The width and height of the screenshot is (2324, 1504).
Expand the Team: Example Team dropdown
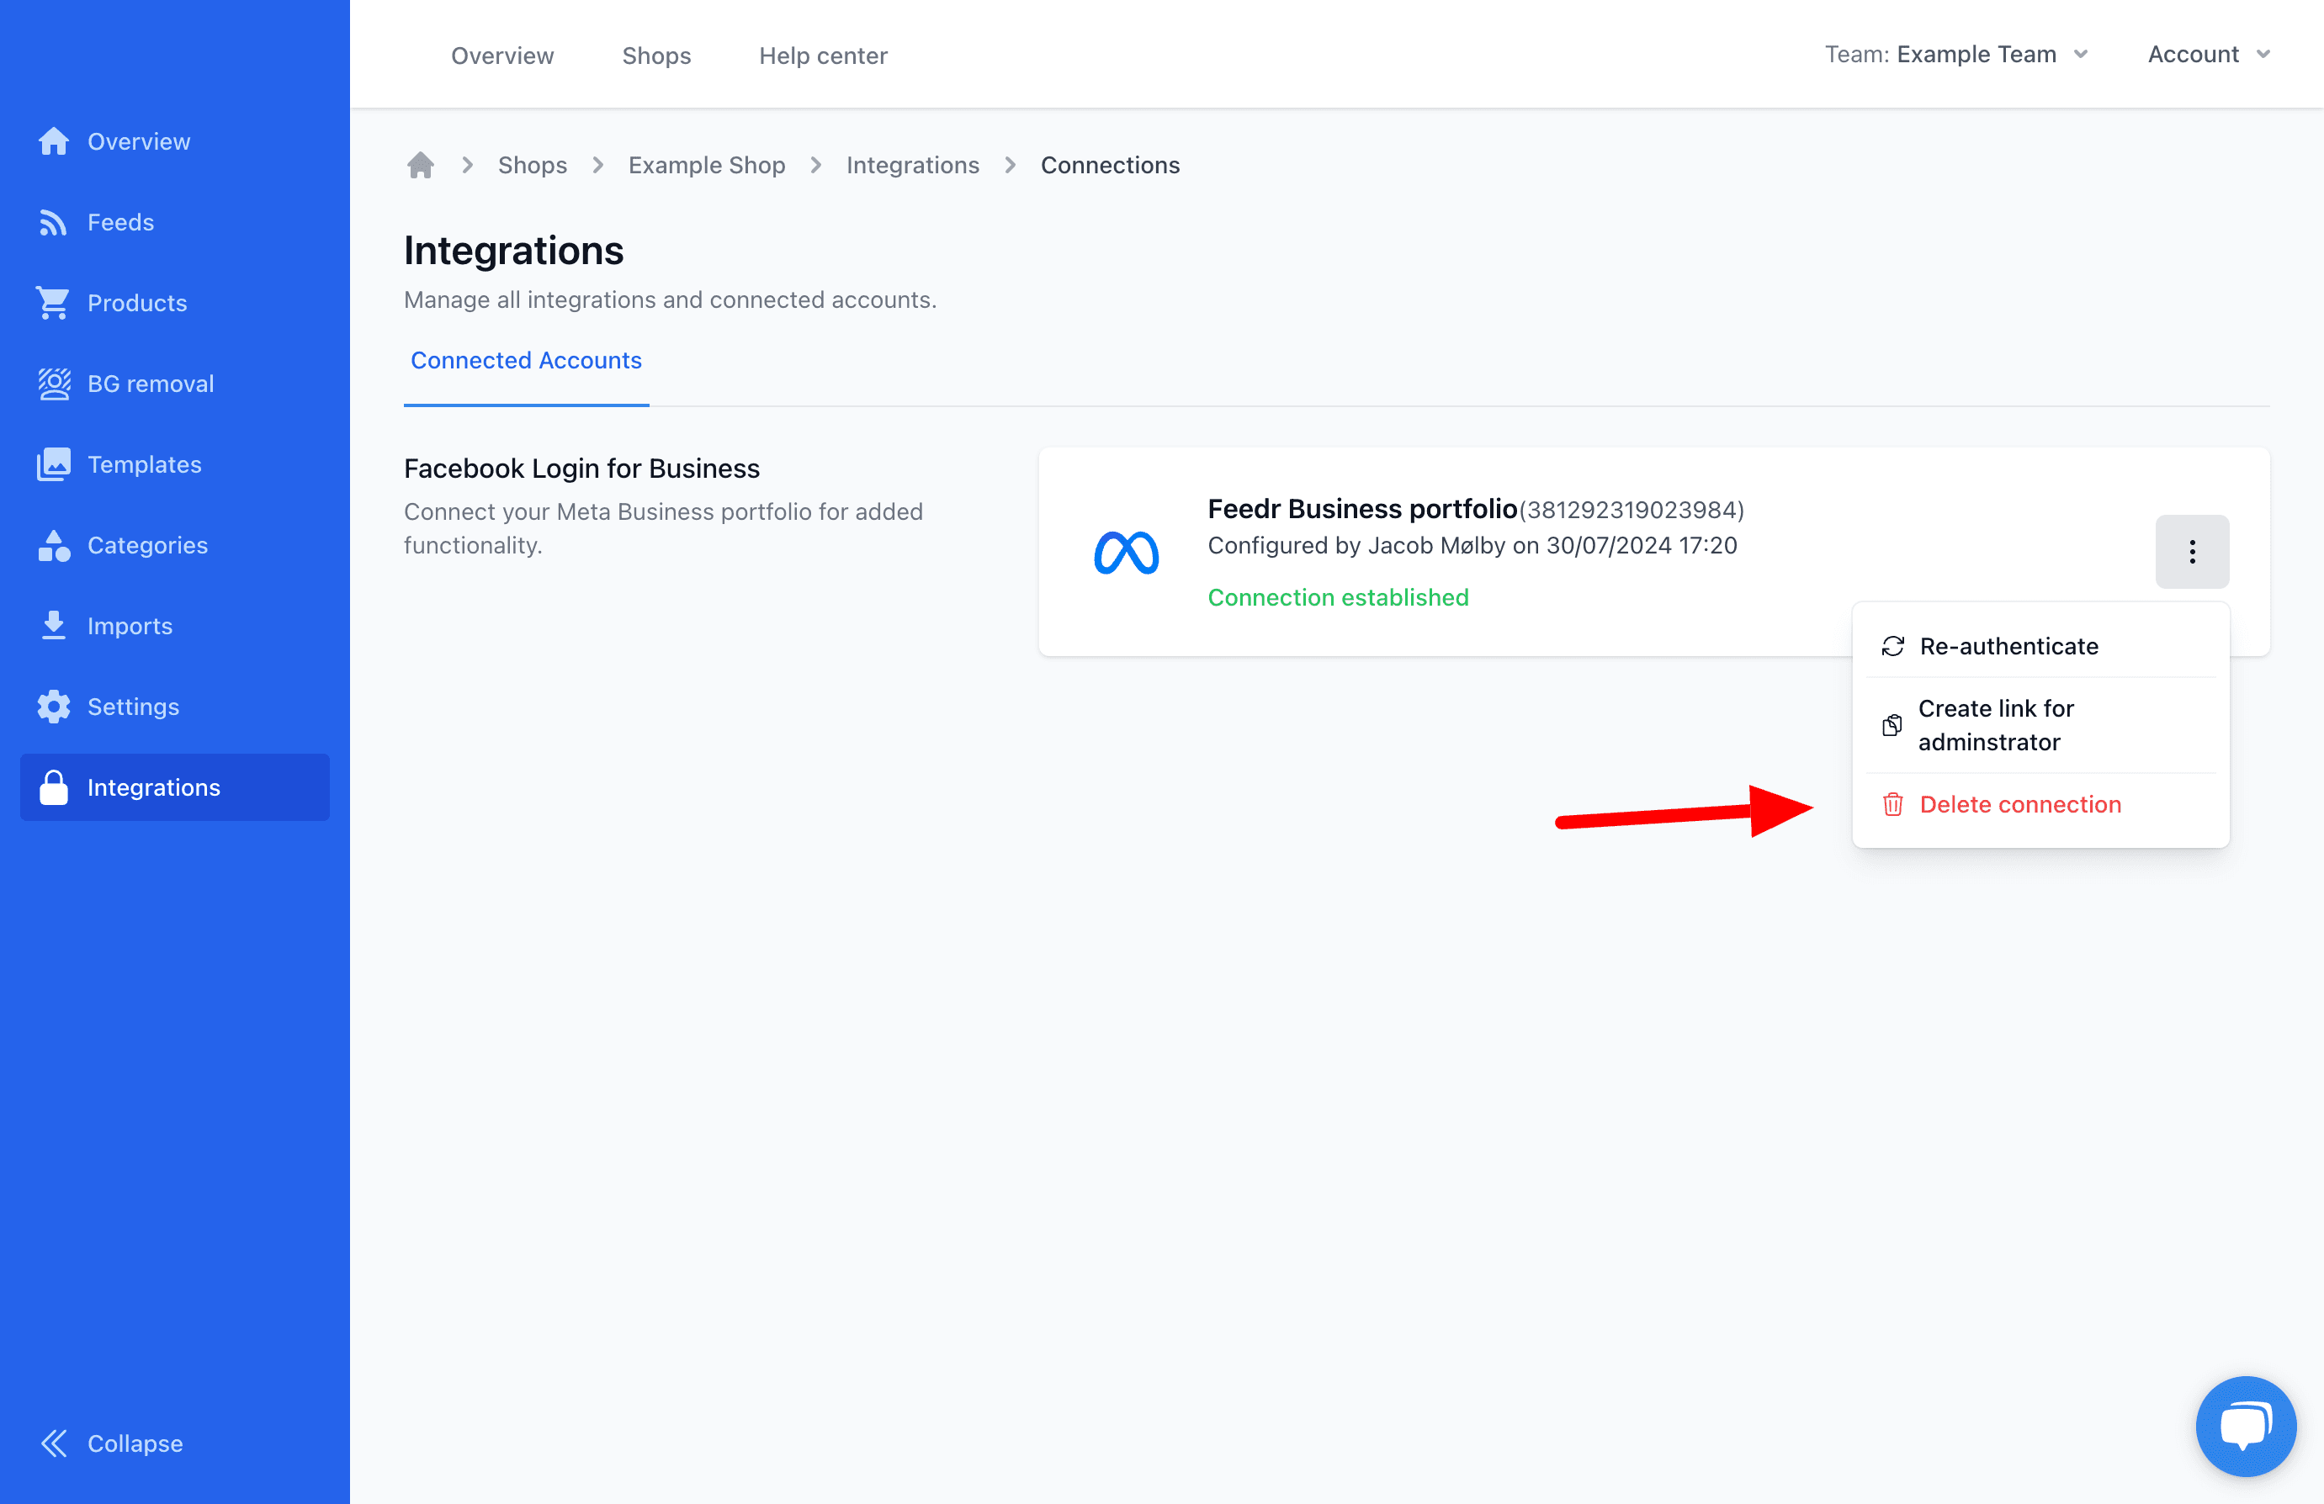click(1955, 55)
